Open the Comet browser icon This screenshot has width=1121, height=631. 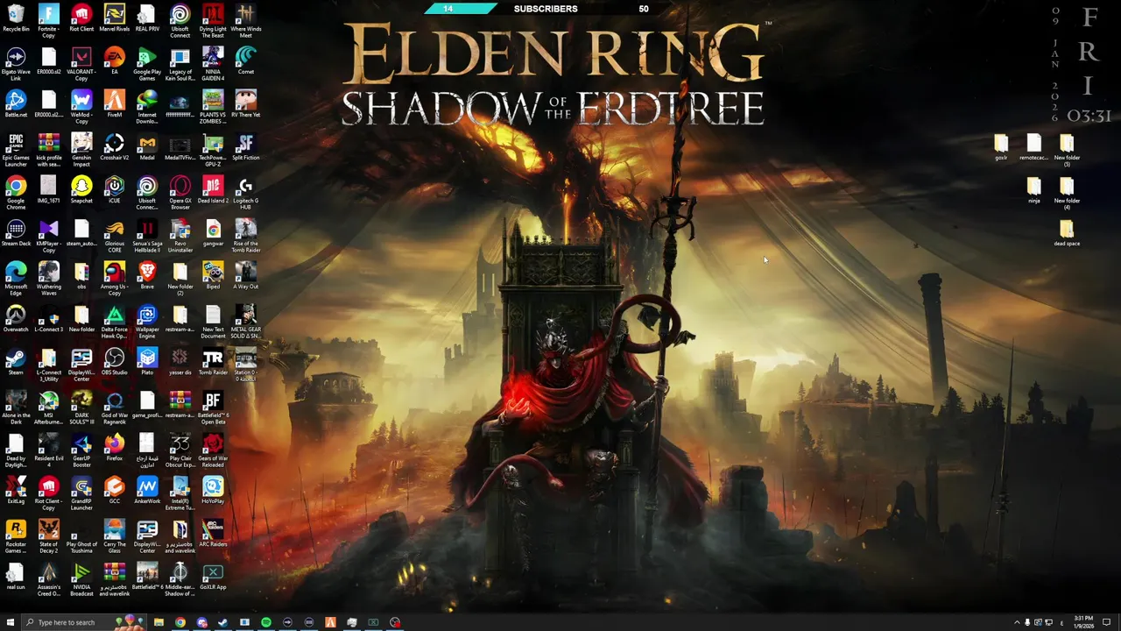[x=246, y=61]
